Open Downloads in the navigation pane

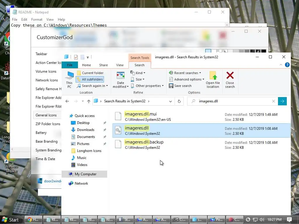(86, 130)
